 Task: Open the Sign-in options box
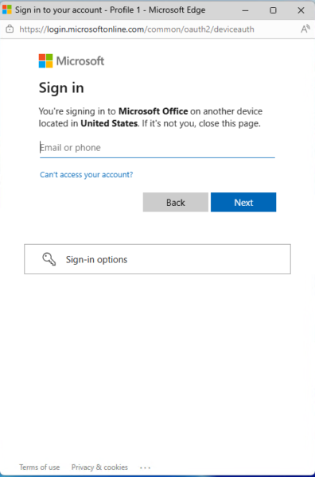coord(157,259)
